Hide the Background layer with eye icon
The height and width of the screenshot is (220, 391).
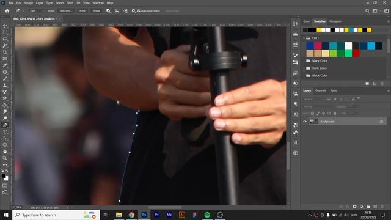[x=305, y=122]
